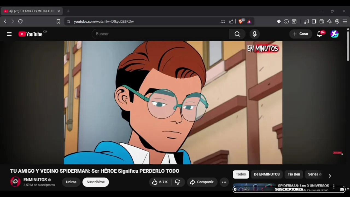Mute the tab via speaker icon

pyautogui.click(x=11, y=11)
